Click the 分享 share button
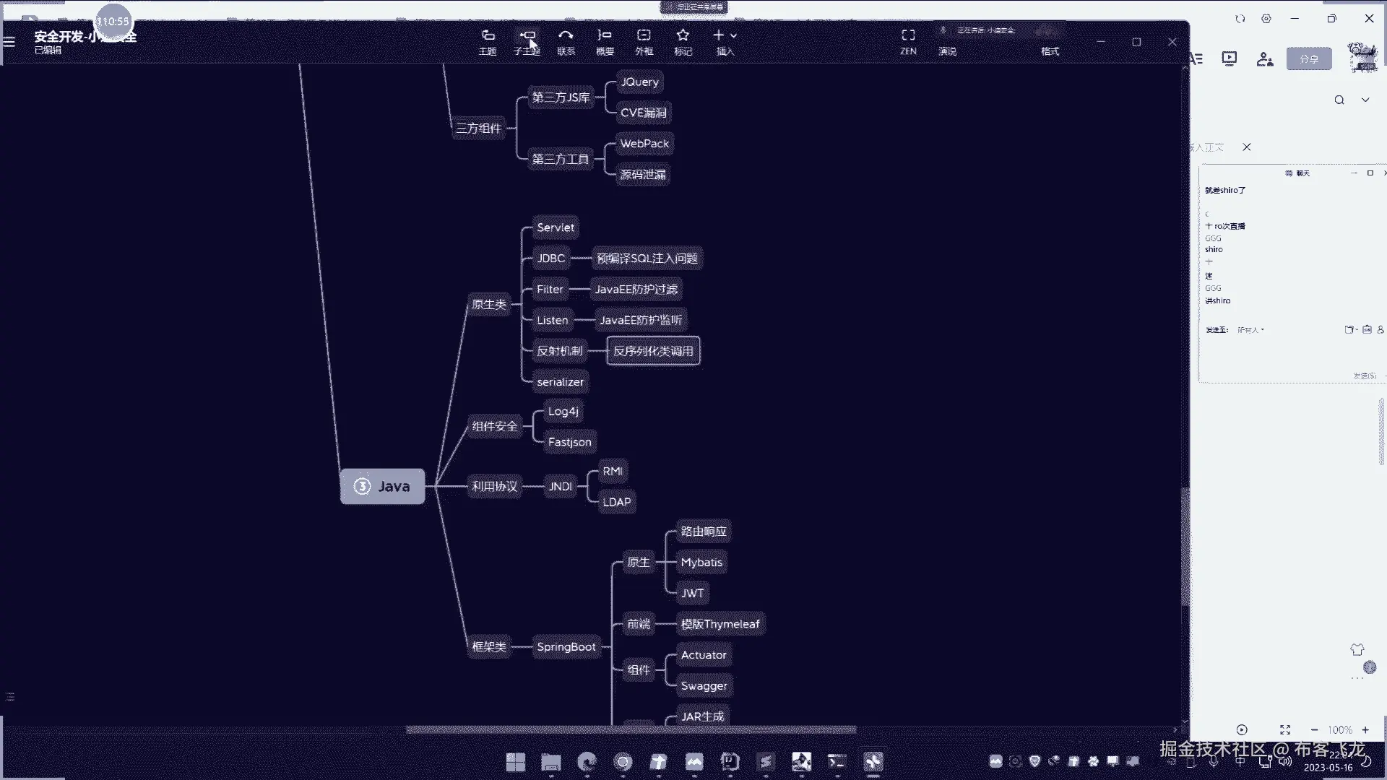The height and width of the screenshot is (780, 1387). coord(1309,59)
